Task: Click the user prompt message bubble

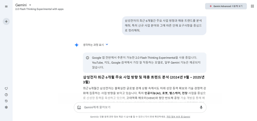Action: pyautogui.click(x=164, y=26)
